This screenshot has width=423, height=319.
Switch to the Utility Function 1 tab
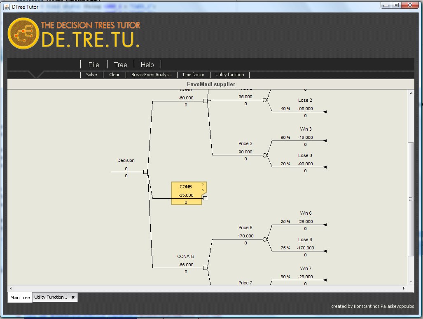50,297
